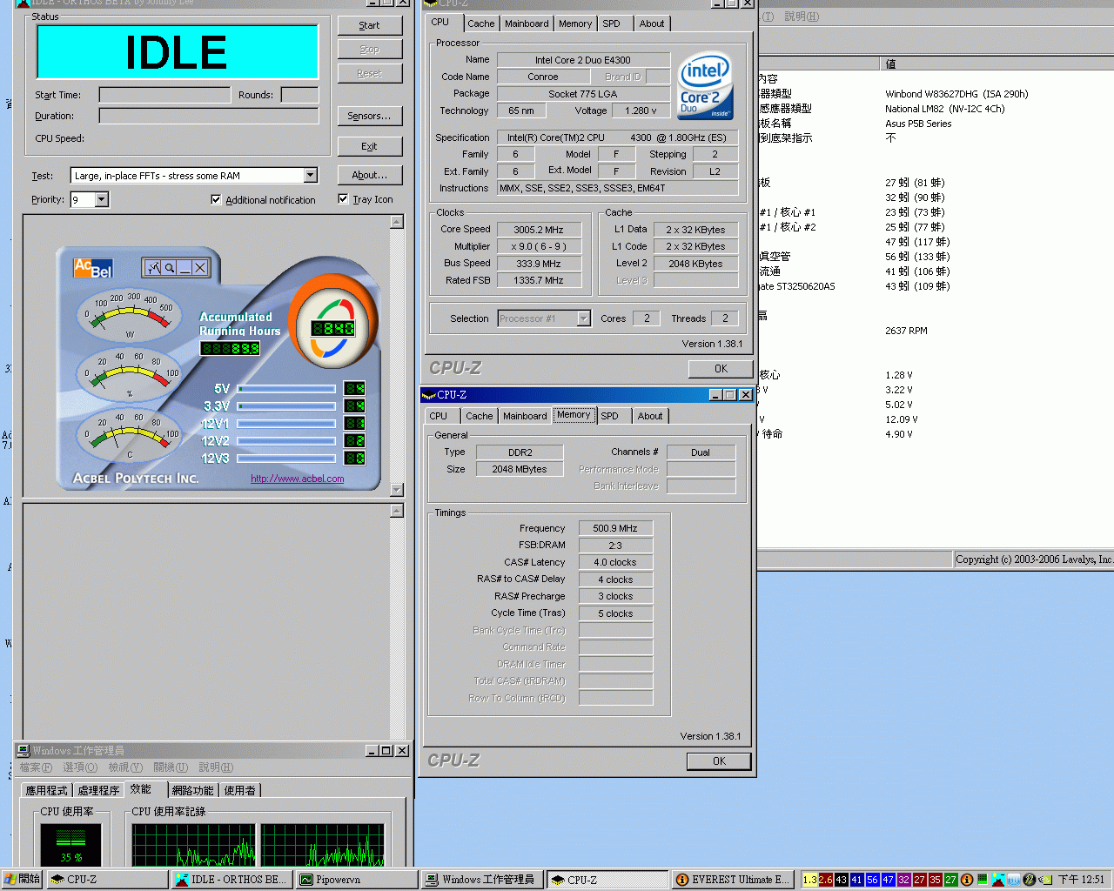Image resolution: width=1114 pixels, height=891 pixels.
Task: Open the 檢視(V) menu in Task Manager
Action: (125, 767)
